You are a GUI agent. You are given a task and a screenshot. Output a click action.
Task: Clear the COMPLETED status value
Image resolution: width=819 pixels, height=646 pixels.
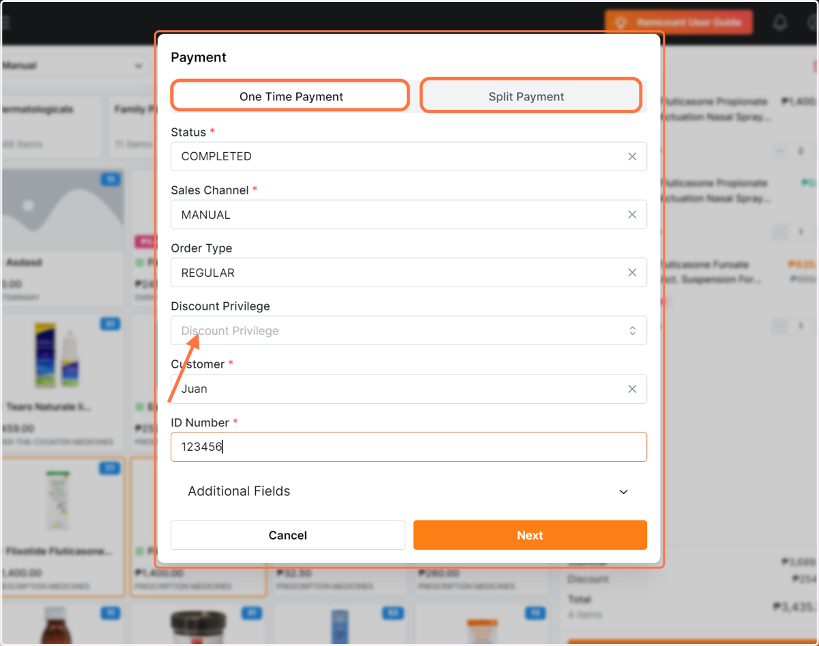tap(632, 156)
